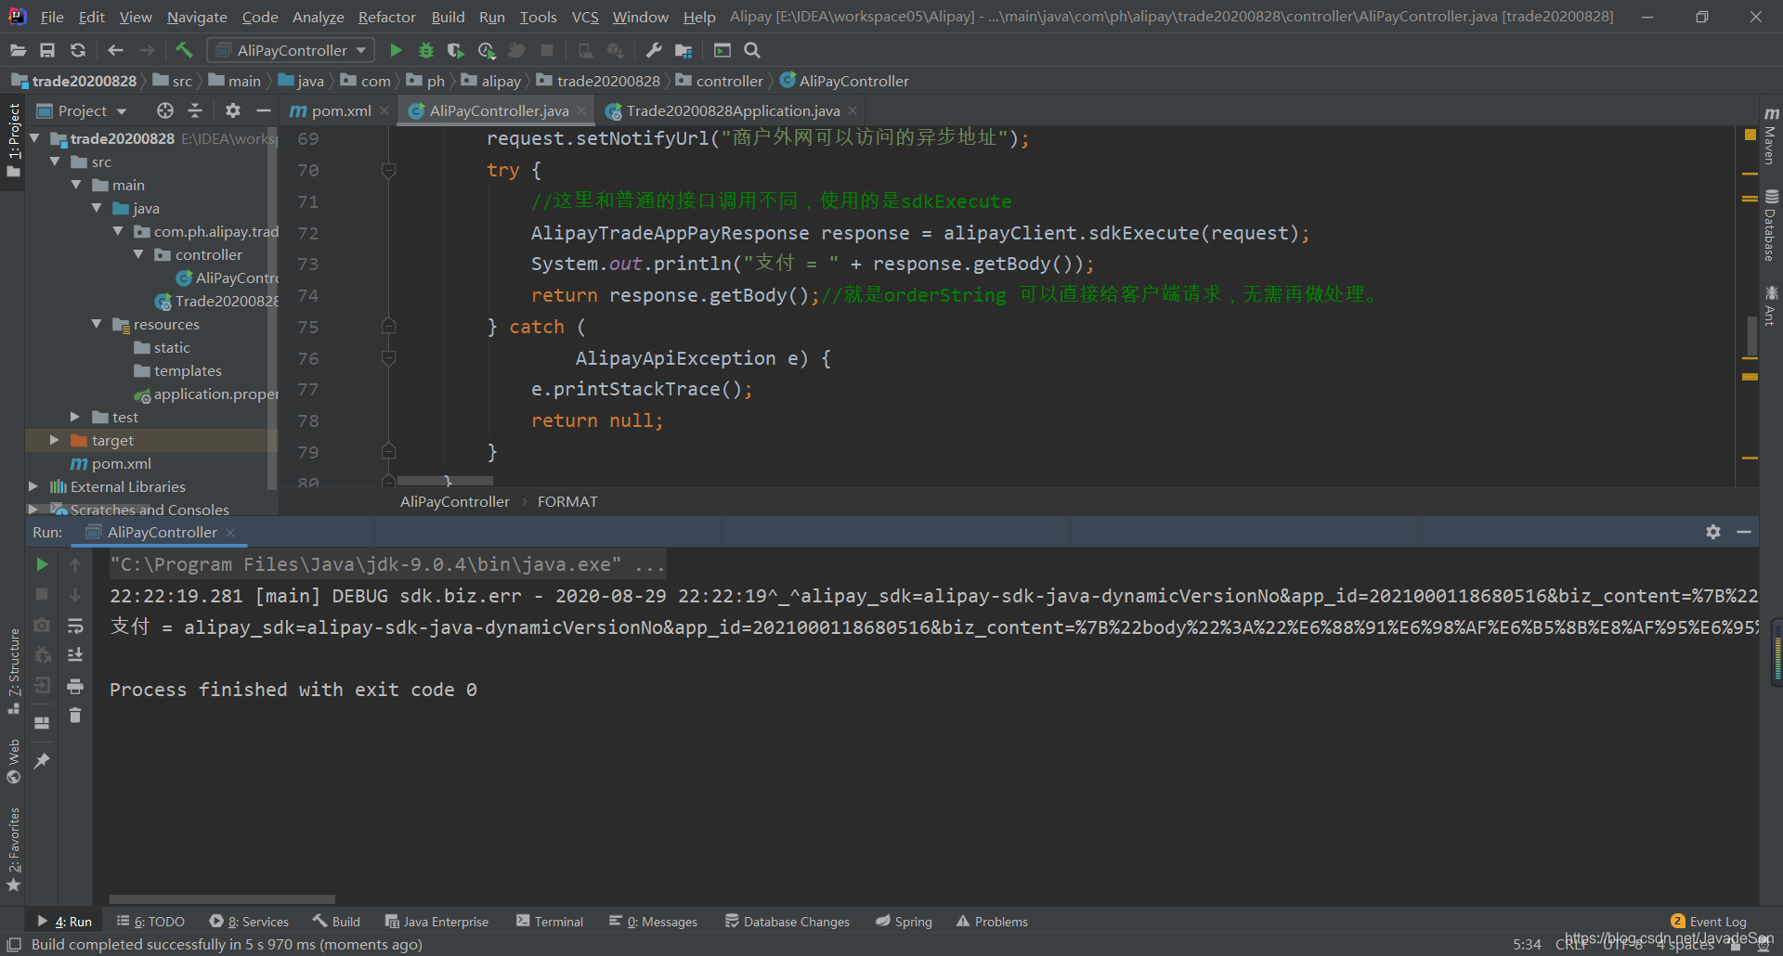Open Project Structure icon in toolbar

[x=684, y=50]
